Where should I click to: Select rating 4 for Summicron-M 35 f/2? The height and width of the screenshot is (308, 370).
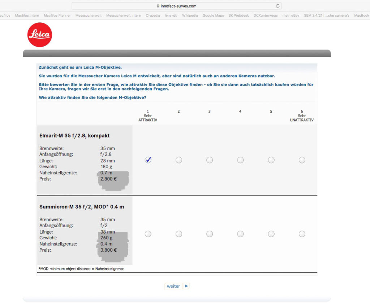[x=240, y=234]
